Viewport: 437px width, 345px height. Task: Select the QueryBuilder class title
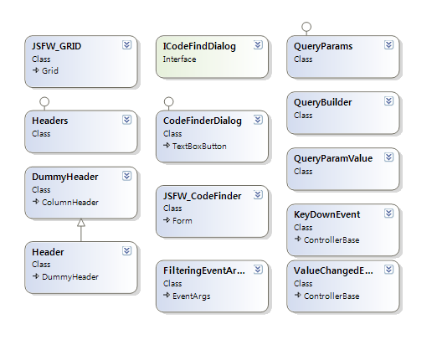pos(322,102)
